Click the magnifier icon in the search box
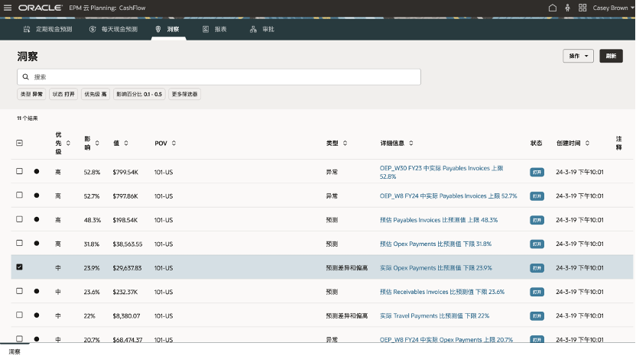Viewport: 636px width, 359px height. coord(26,77)
